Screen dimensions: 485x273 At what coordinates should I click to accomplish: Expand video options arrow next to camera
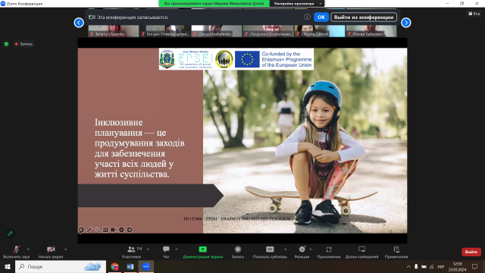click(66, 249)
